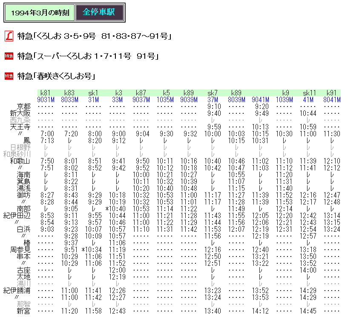The width and height of the screenshot is (362, 317).
Task: Click column header sk7
Action: [x=213, y=93]
